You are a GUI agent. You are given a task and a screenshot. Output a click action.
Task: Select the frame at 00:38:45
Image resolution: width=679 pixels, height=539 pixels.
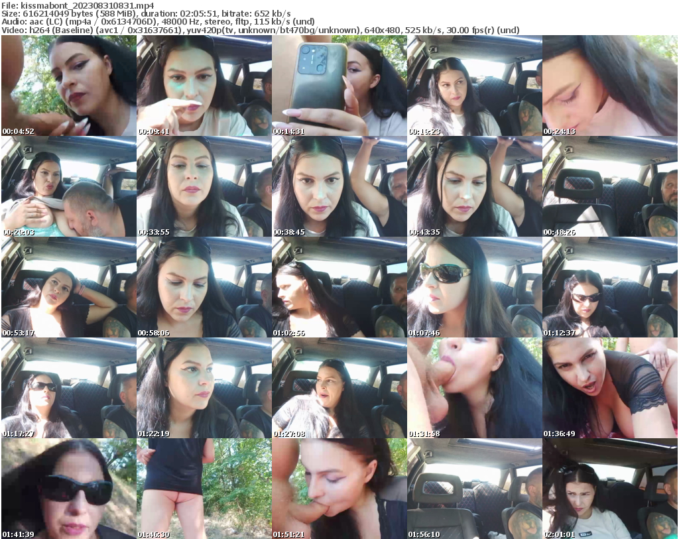click(339, 186)
